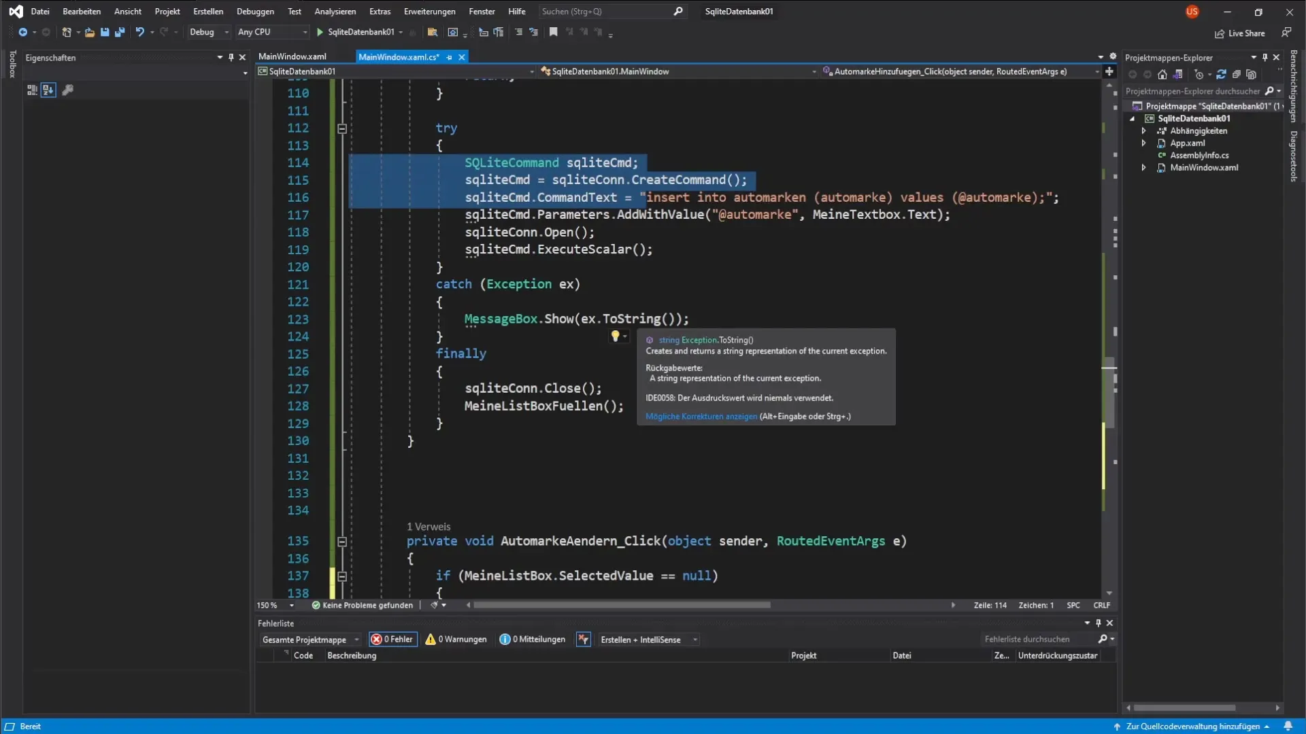
Task: Switch views icon in Projektmappen-Explorer toolbar
Action: (x=1177, y=75)
